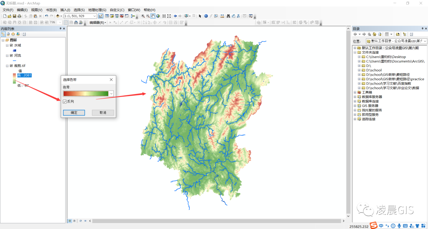Image resolution: width=428 pixels, height=229 pixels.
Task: Expand the D:\school folder node
Action: click(x=359, y=70)
